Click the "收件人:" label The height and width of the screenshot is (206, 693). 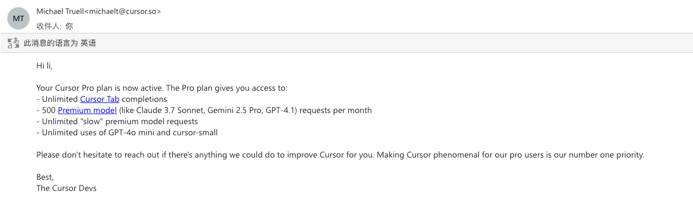[x=49, y=26]
